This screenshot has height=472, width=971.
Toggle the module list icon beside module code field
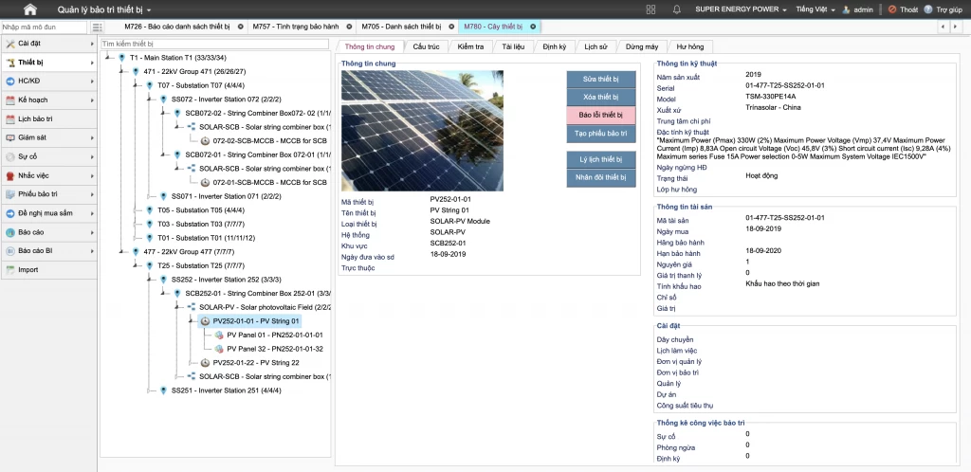click(x=97, y=27)
